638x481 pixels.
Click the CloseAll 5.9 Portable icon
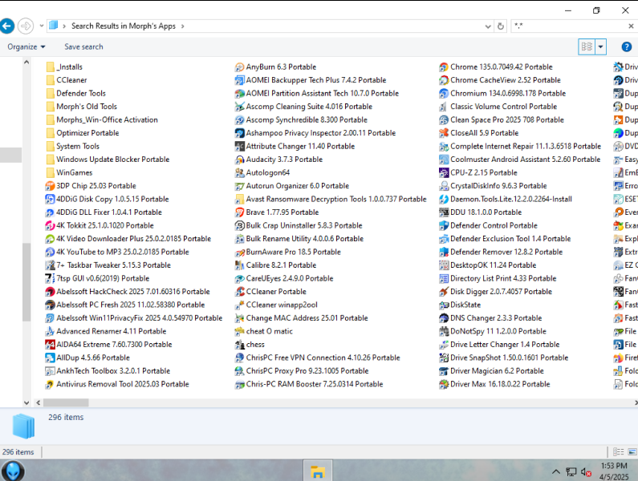click(444, 133)
